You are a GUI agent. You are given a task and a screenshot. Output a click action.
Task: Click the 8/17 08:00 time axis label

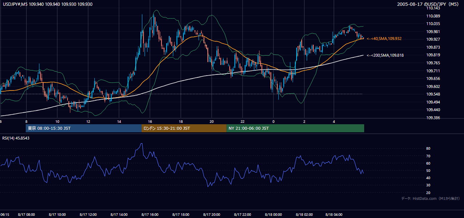[27, 215]
